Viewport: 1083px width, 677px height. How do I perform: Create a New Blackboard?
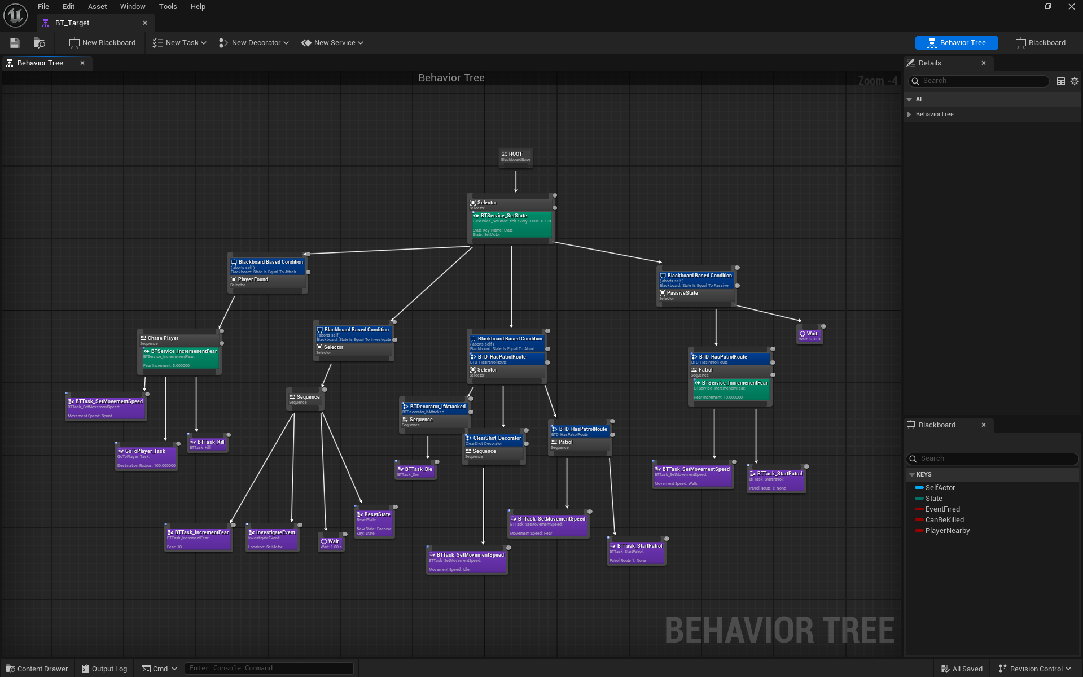click(x=102, y=42)
